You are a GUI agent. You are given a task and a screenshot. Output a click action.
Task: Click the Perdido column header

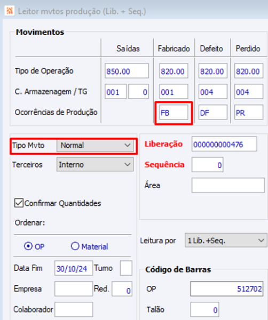248,49
